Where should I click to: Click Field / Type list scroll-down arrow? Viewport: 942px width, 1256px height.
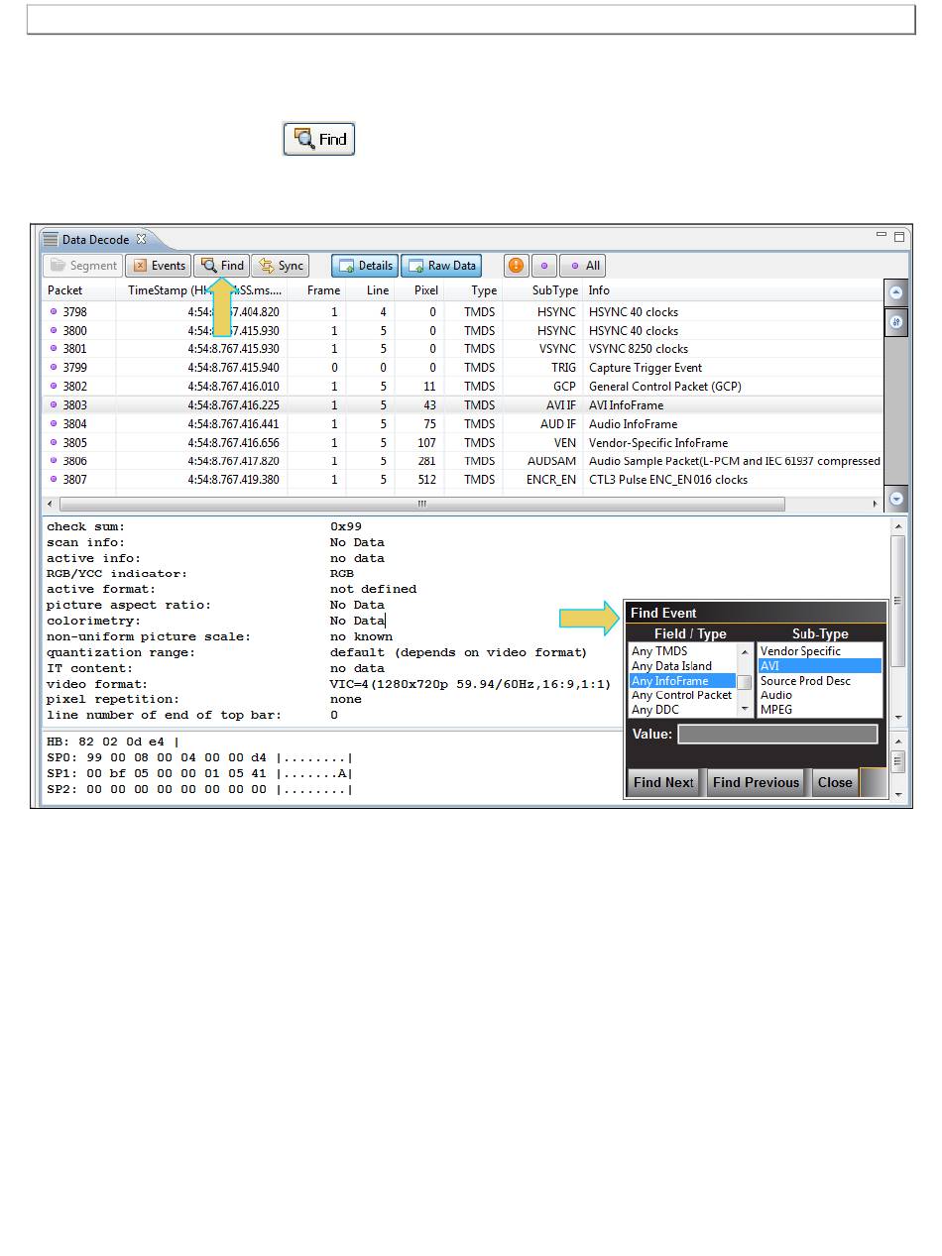click(x=745, y=710)
